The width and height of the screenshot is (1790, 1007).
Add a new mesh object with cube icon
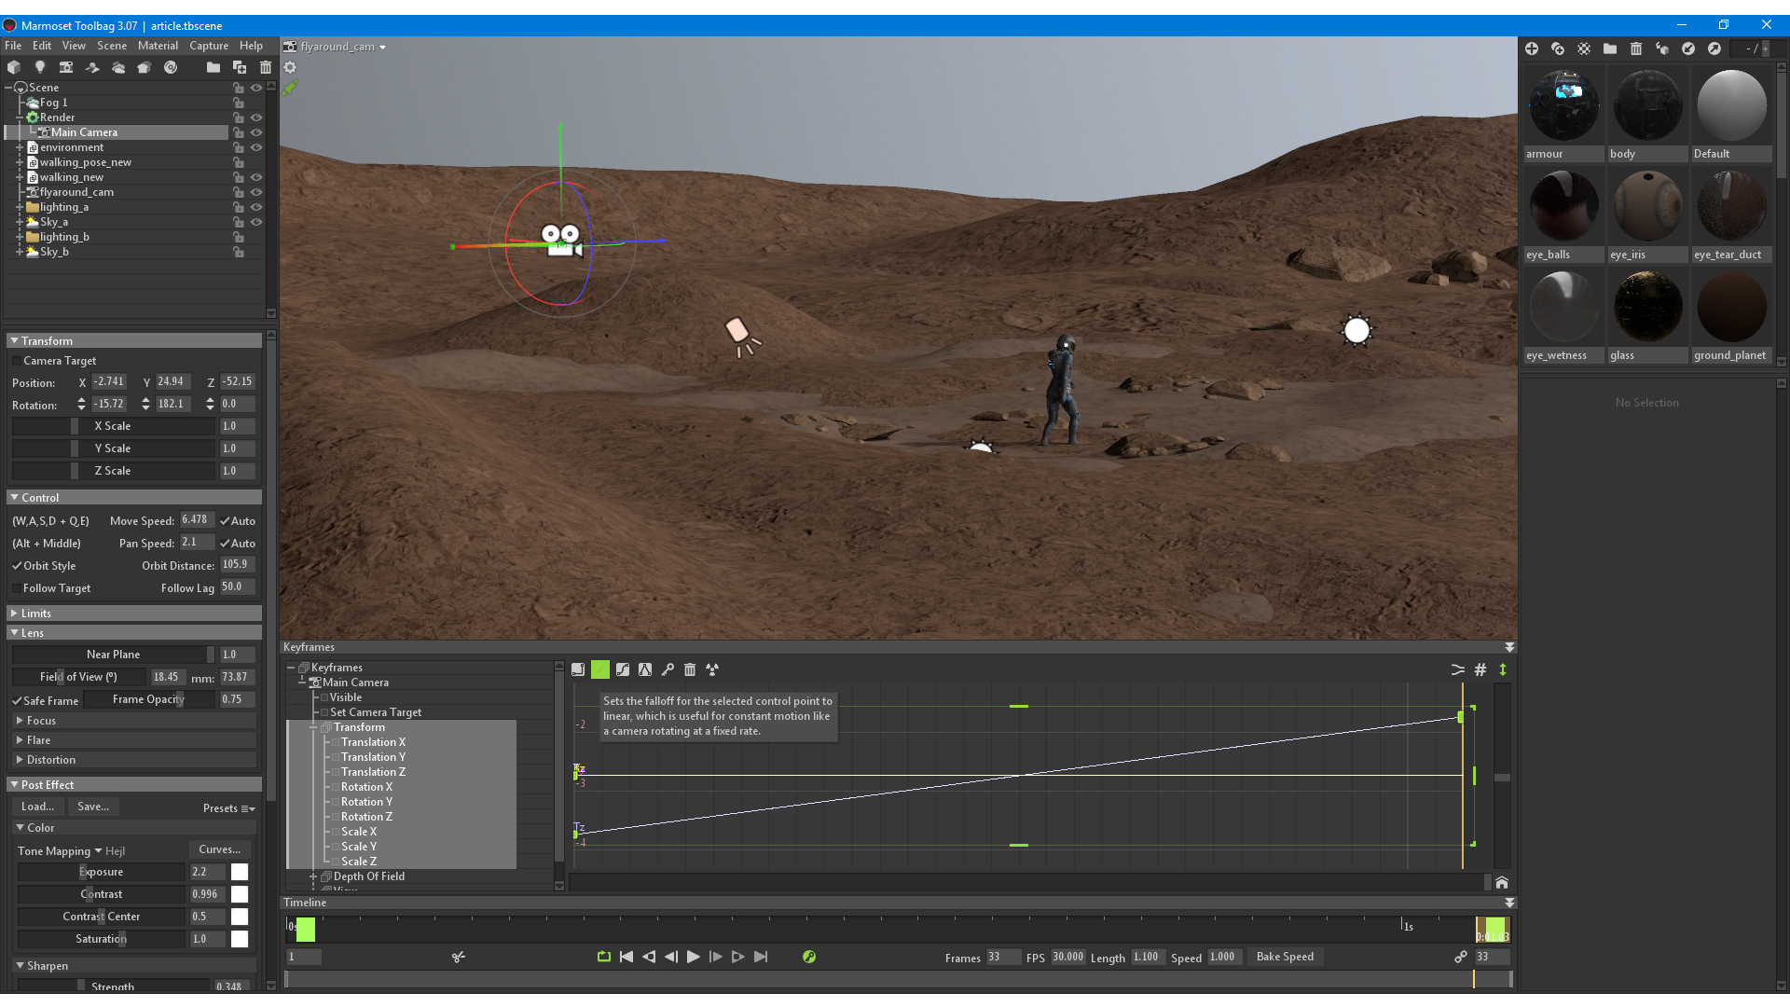tap(14, 67)
